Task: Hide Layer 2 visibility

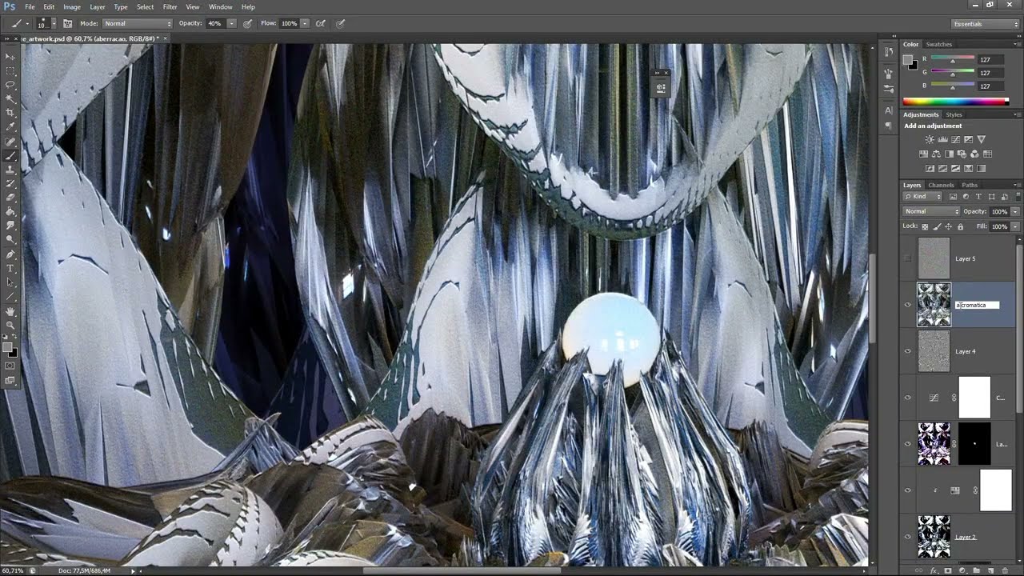Action: coord(907,537)
